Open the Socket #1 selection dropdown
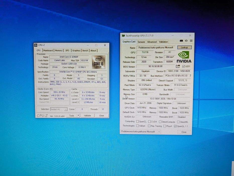 click(x=59, y=109)
